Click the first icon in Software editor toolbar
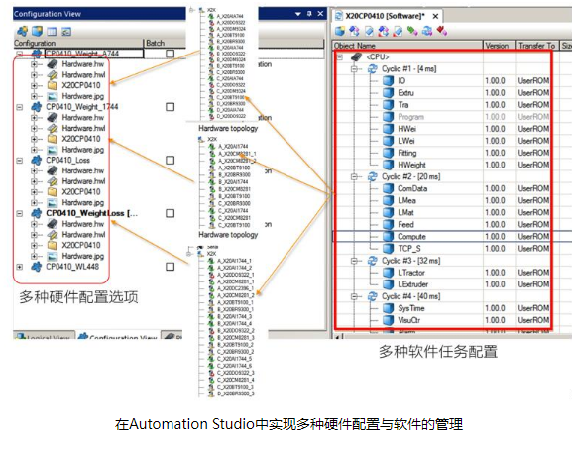This screenshot has height=449, width=572. point(340,31)
